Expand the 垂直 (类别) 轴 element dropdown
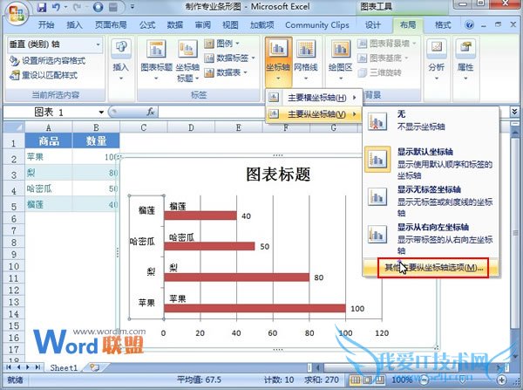This screenshot has width=523, height=390. (x=98, y=44)
